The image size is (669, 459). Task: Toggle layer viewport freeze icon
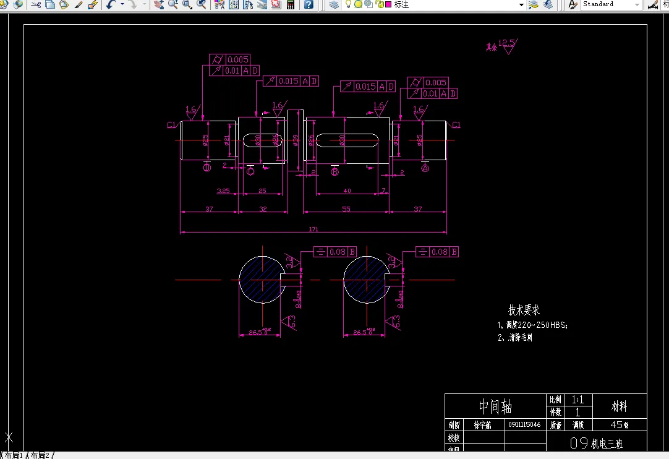pyautogui.click(x=369, y=4)
